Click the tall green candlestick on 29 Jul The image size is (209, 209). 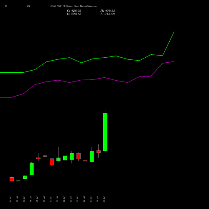click(105, 132)
